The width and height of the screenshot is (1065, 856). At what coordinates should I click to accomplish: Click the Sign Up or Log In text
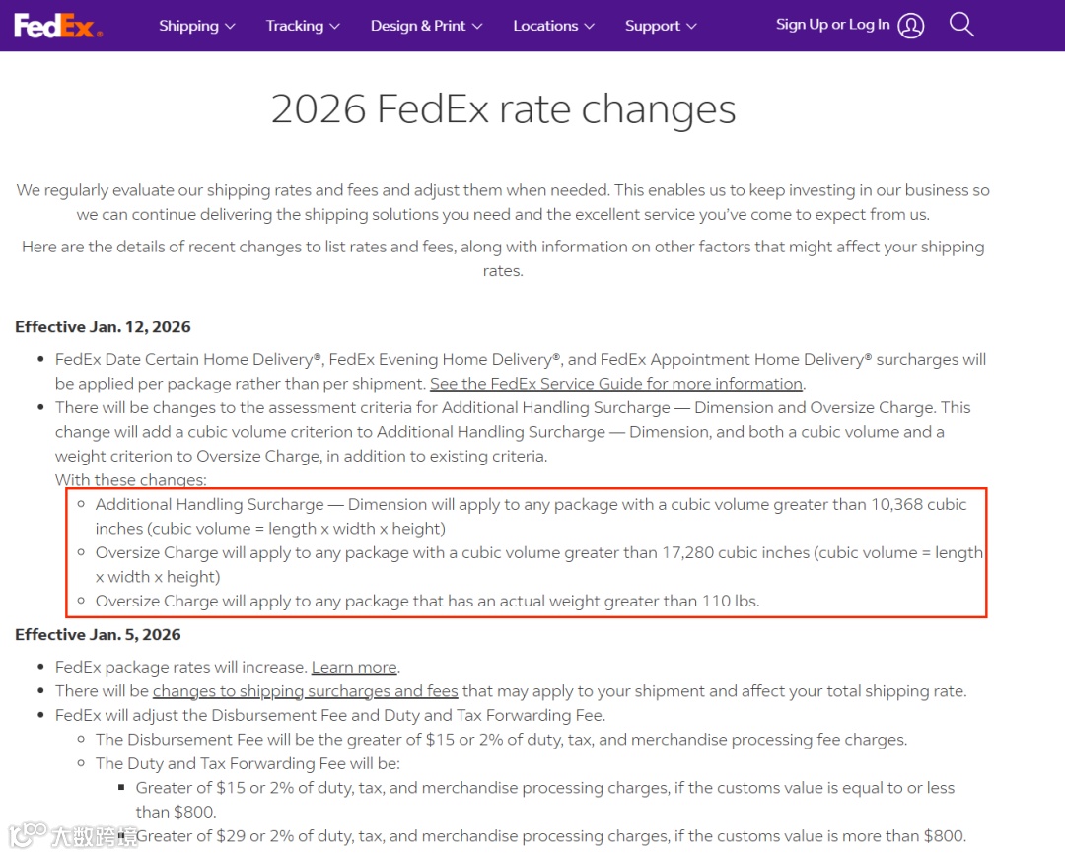[x=832, y=25]
